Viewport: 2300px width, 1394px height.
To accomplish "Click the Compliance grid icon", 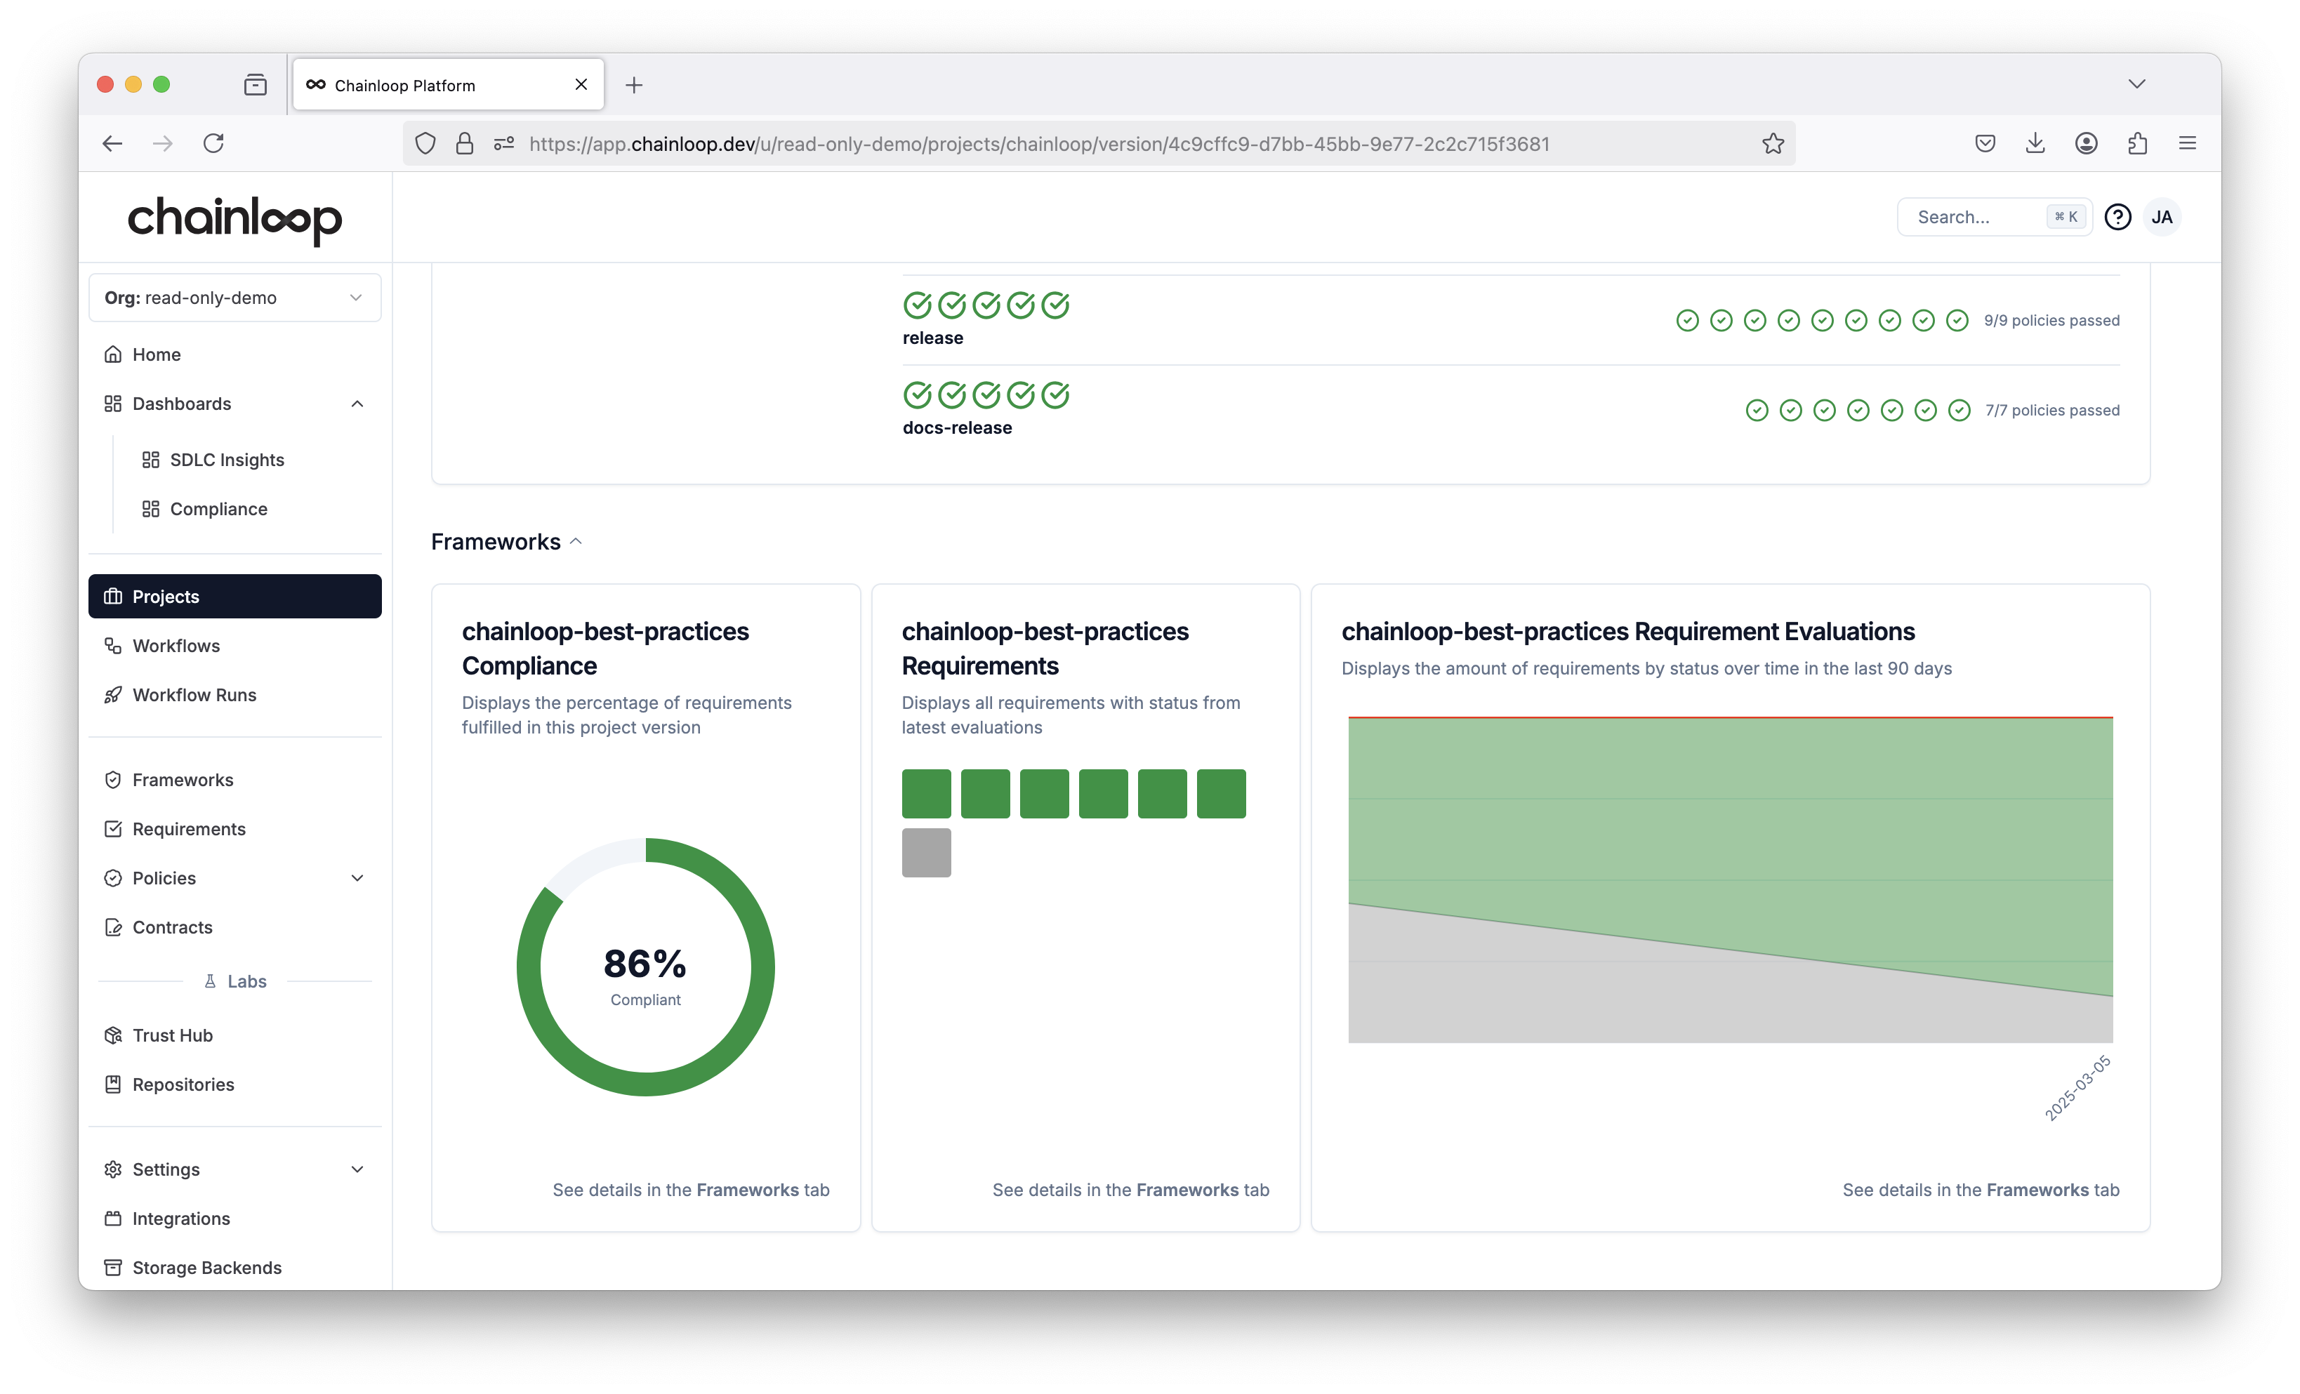I will [150, 510].
